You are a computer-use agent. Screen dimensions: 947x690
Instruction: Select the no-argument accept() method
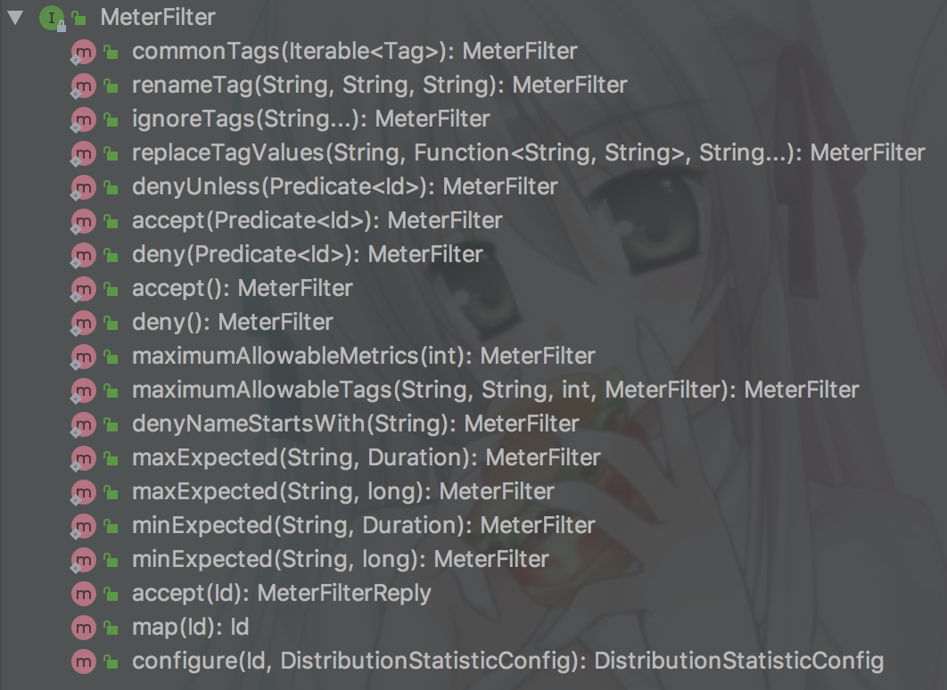click(x=243, y=288)
